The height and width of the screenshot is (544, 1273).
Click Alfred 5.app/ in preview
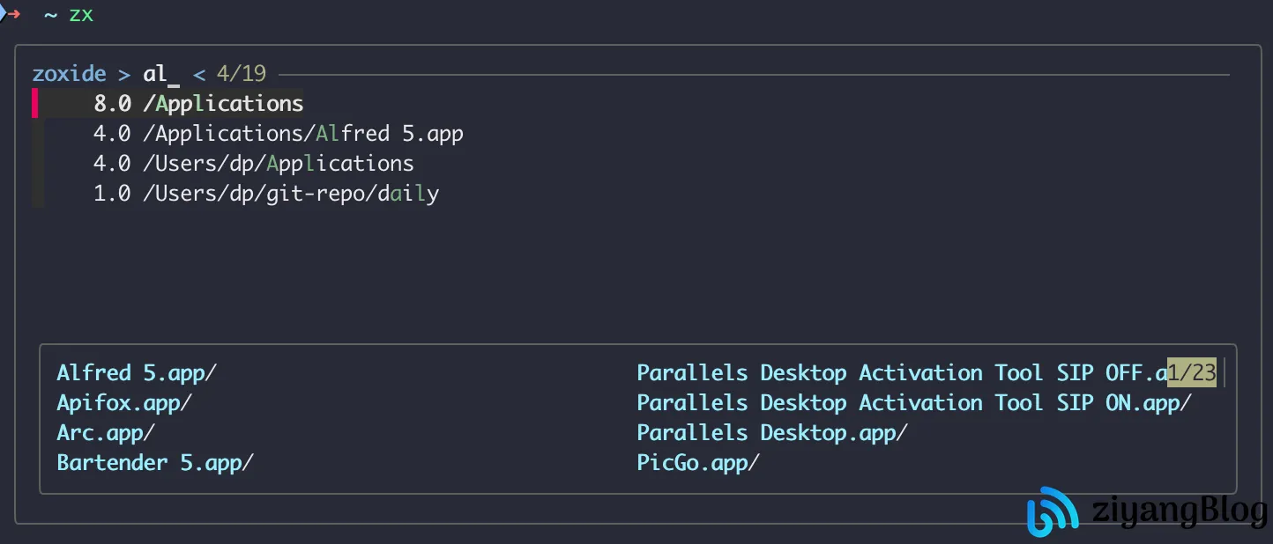137,373
